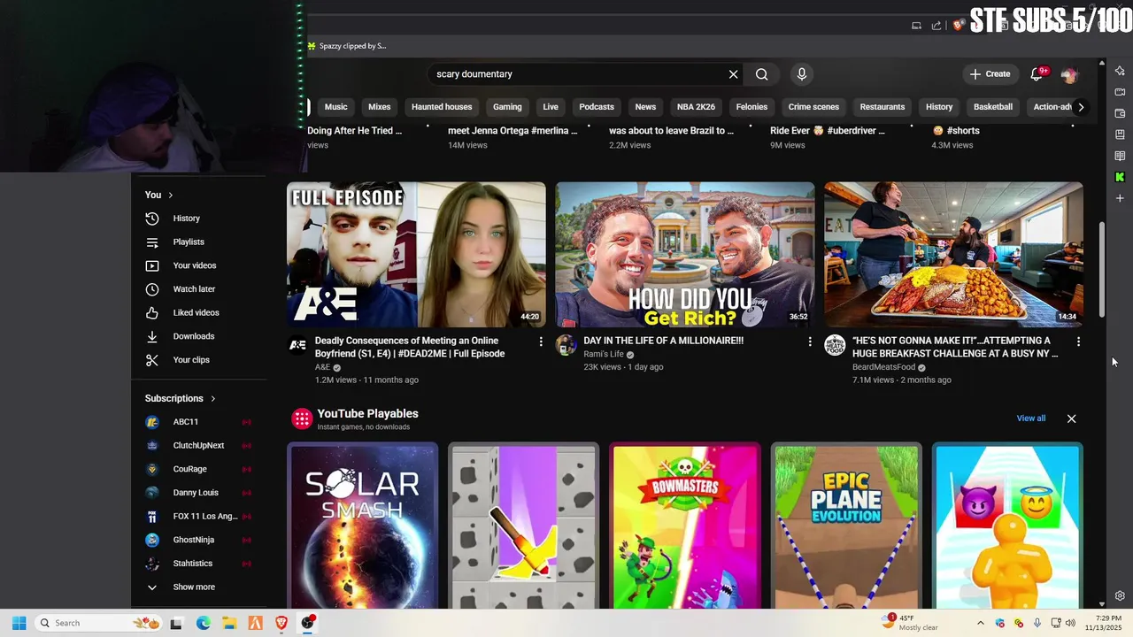The width and height of the screenshot is (1133, 637).
Task: Open the How Did You Get Rich thumbnail
Action: pos(685,255)
